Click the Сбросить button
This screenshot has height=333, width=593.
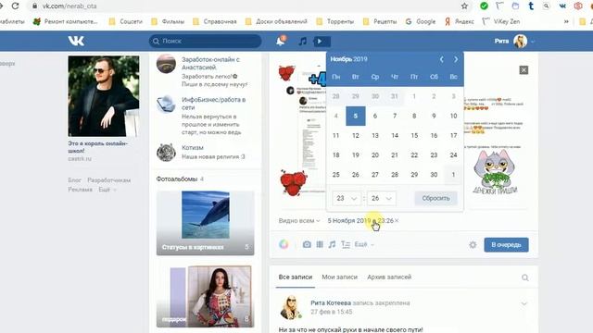(435, 198)
